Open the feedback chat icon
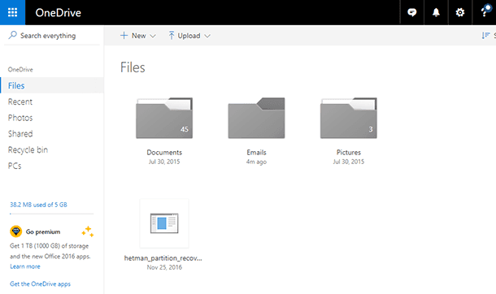This screenshot has height=294, width=496. [411, 12]
